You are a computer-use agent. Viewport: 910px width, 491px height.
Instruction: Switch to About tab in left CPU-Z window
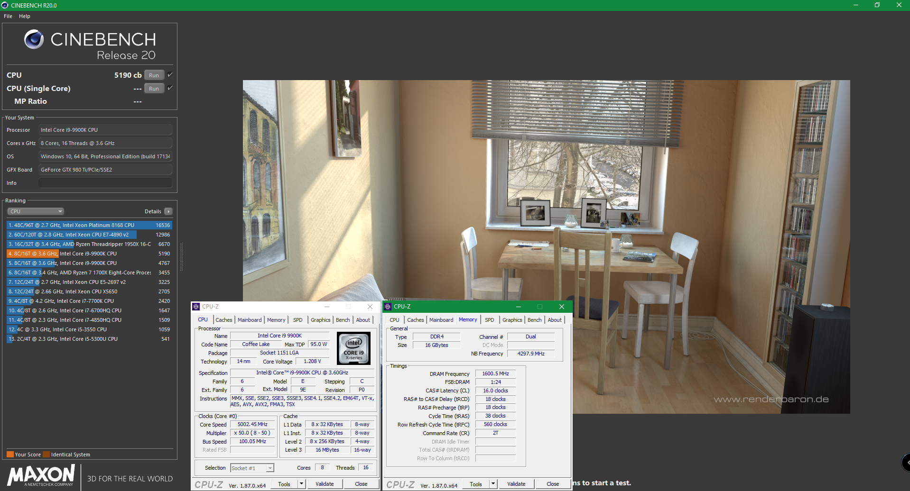click(x=363, y=320)
